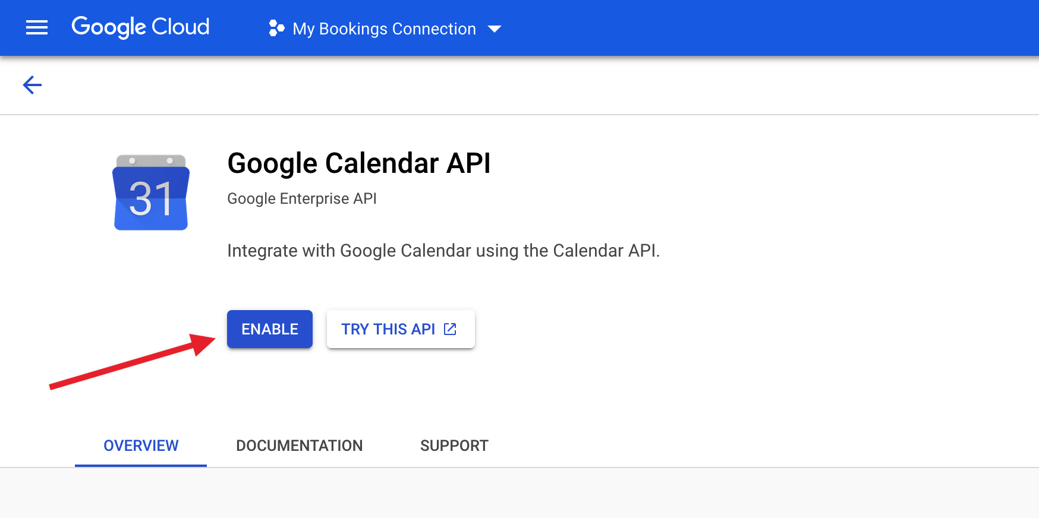Click the external link icon on Try This API
This screenshot has height=518, width=1039.
coord(451,329)
